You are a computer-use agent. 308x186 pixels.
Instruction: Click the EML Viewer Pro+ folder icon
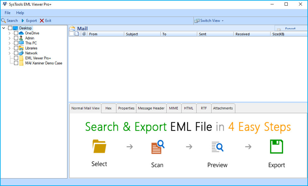click(21, 58)
